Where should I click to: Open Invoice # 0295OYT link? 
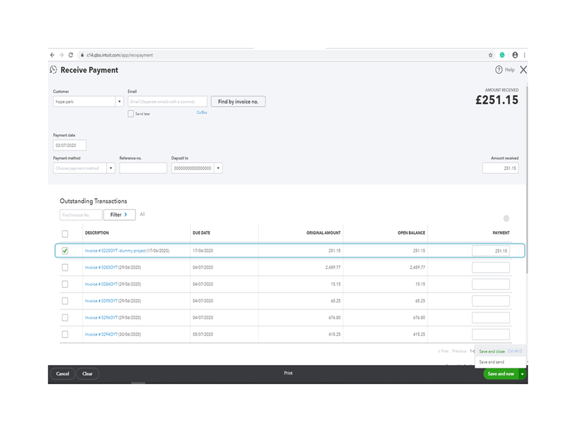click(101, 301)
